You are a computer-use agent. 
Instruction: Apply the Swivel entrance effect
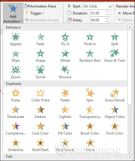point(40,72)
